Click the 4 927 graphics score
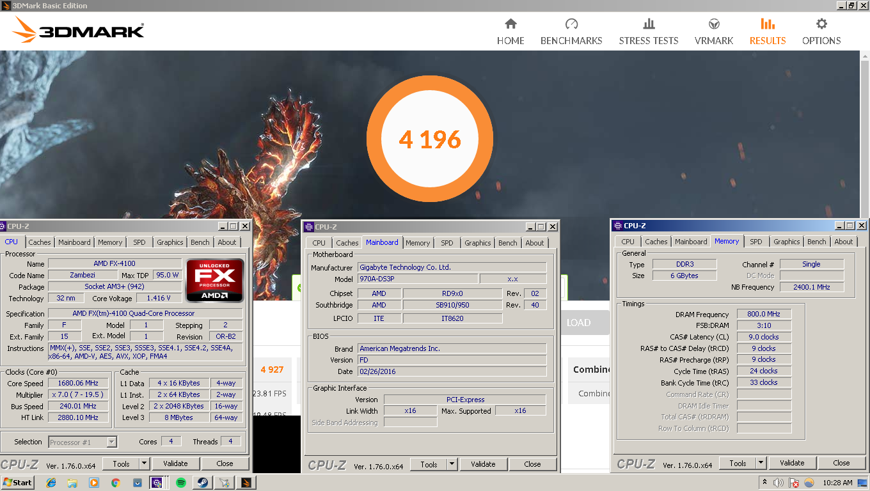The width and height of the screenshot is (870, 491). click(x=272, y=370)
